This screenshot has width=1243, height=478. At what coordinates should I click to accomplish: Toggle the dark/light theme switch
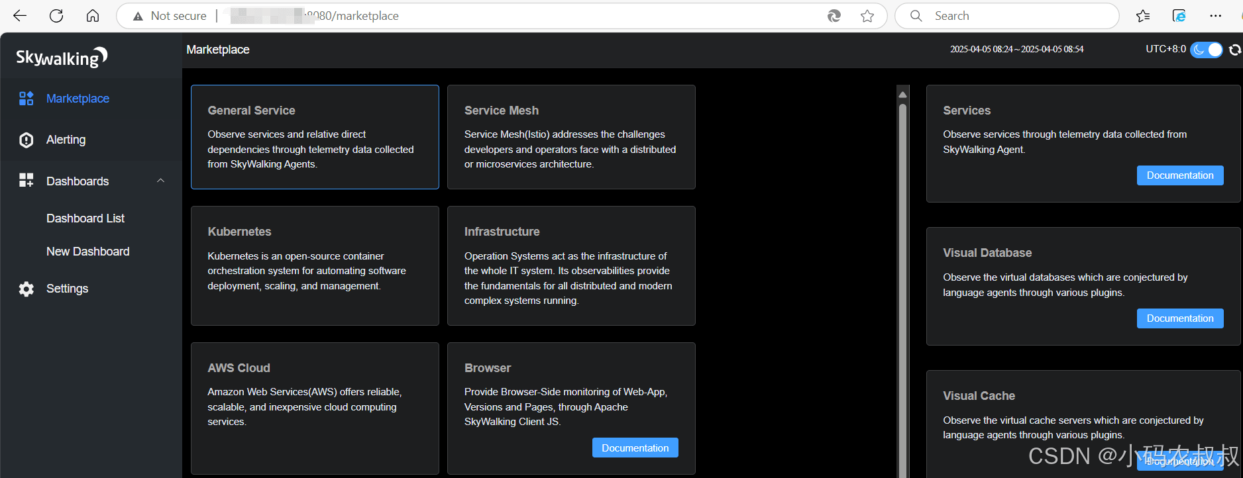click(1207, 50)
